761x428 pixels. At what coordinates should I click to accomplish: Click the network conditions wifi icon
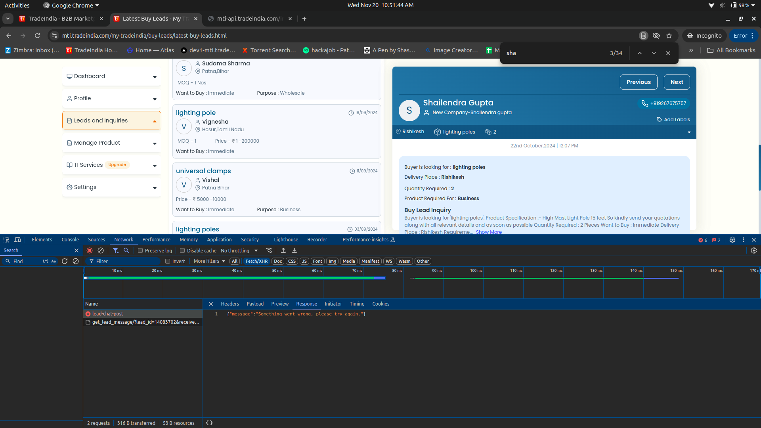(269, 250)
